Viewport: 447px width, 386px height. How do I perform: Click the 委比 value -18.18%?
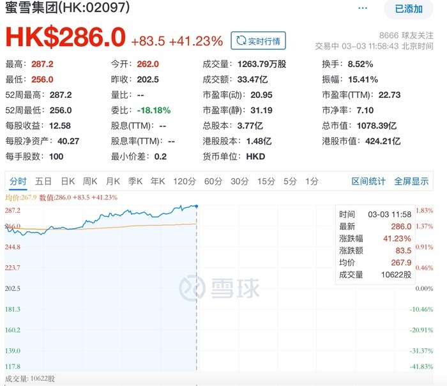tap(154, 111)
